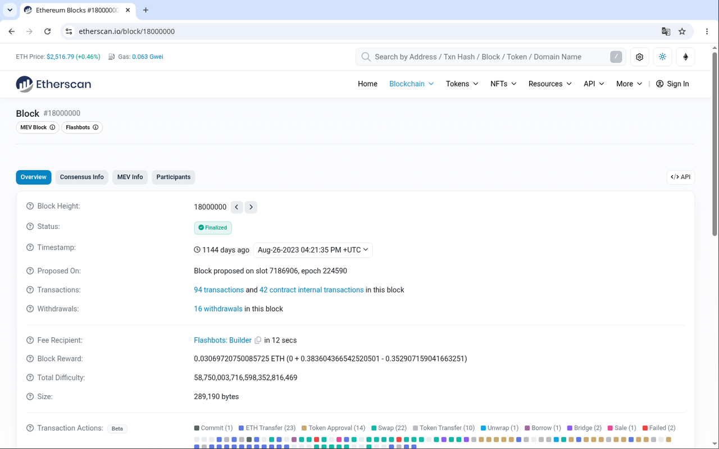The image size is (719, 449).
Task: Click the Sign In link
Action: click(672, 84)
